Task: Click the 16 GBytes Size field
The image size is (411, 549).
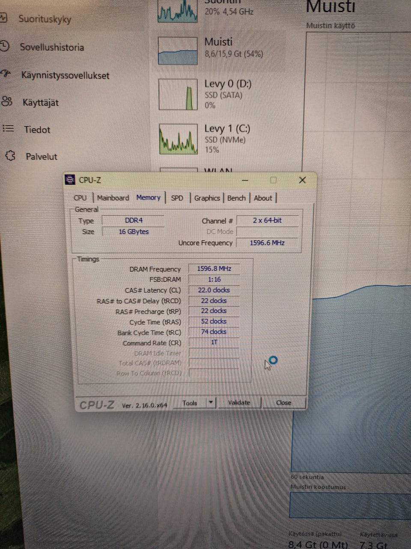Action: click(x=133, y=232)
